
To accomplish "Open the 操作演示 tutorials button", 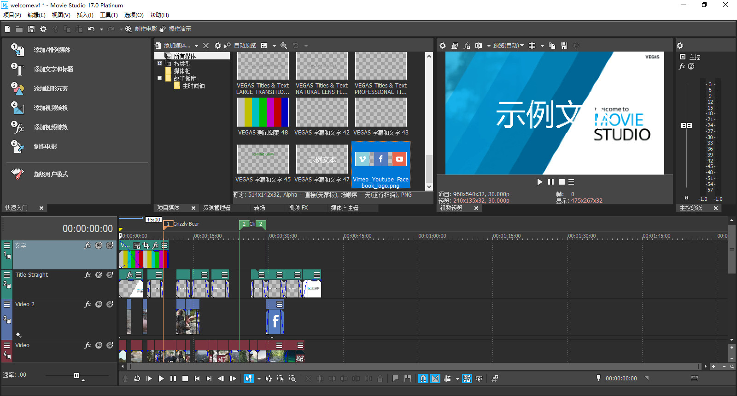I will coord(175,29).
